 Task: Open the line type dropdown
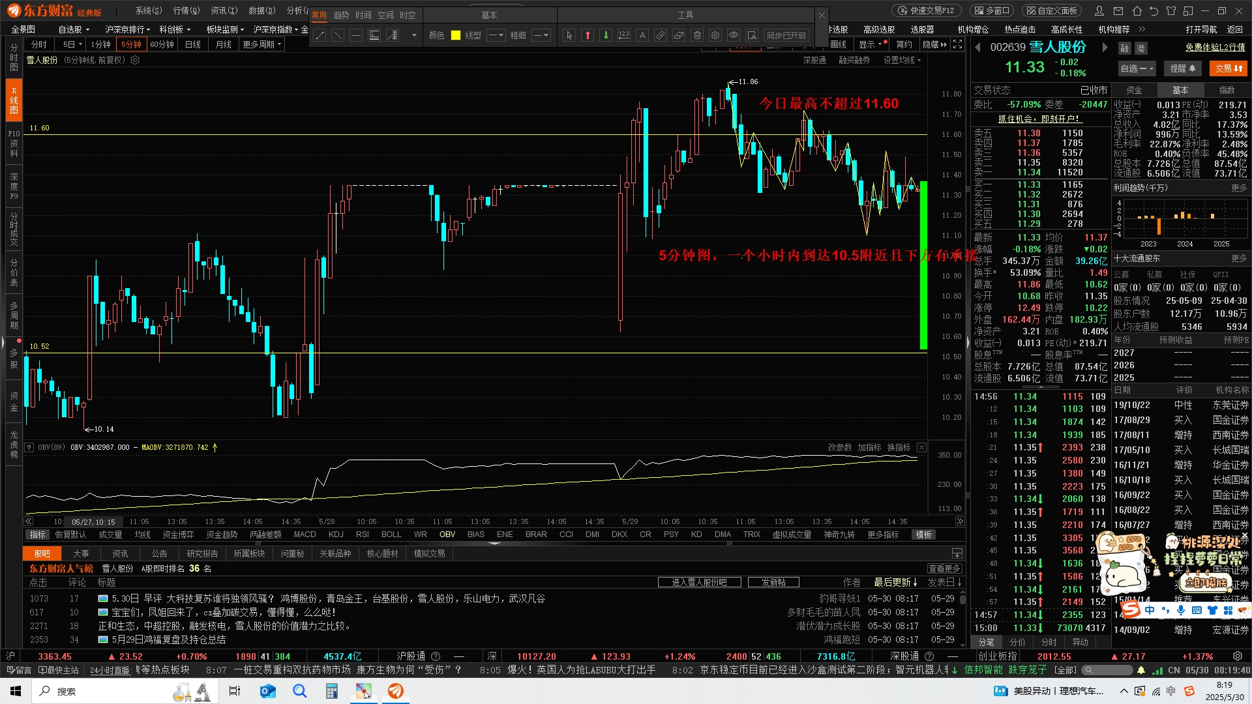click(496, 36)
